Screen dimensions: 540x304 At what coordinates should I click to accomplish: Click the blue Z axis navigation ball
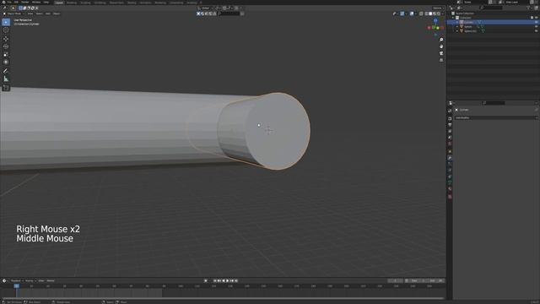tap(435, 21)
